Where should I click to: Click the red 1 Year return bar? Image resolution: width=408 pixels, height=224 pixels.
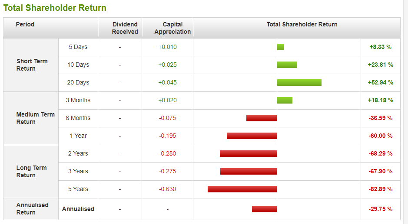252,136
